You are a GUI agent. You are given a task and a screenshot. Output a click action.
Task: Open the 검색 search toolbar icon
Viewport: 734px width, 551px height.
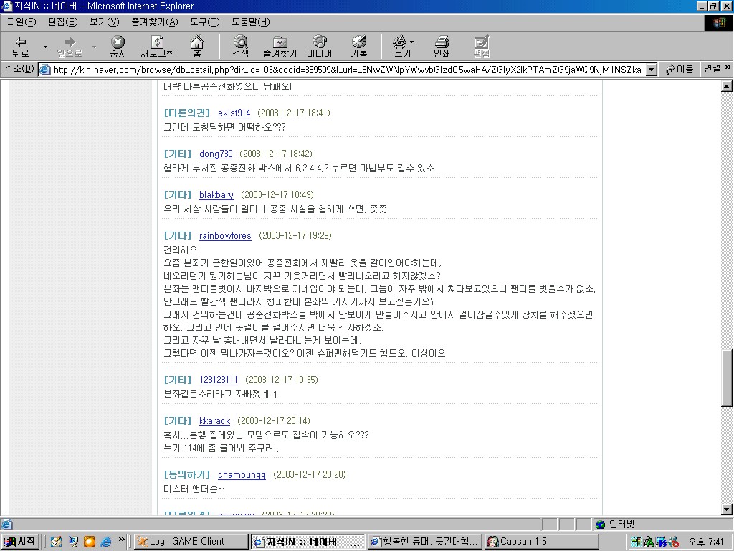(241, 47)
